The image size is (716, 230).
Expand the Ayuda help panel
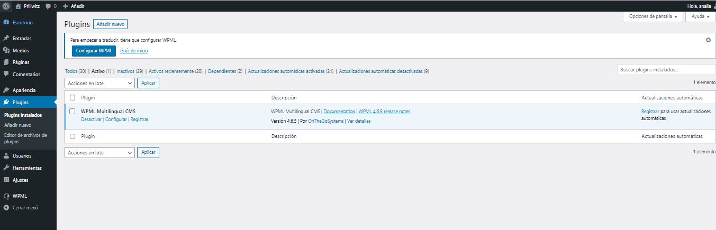[x=701, y=16]
